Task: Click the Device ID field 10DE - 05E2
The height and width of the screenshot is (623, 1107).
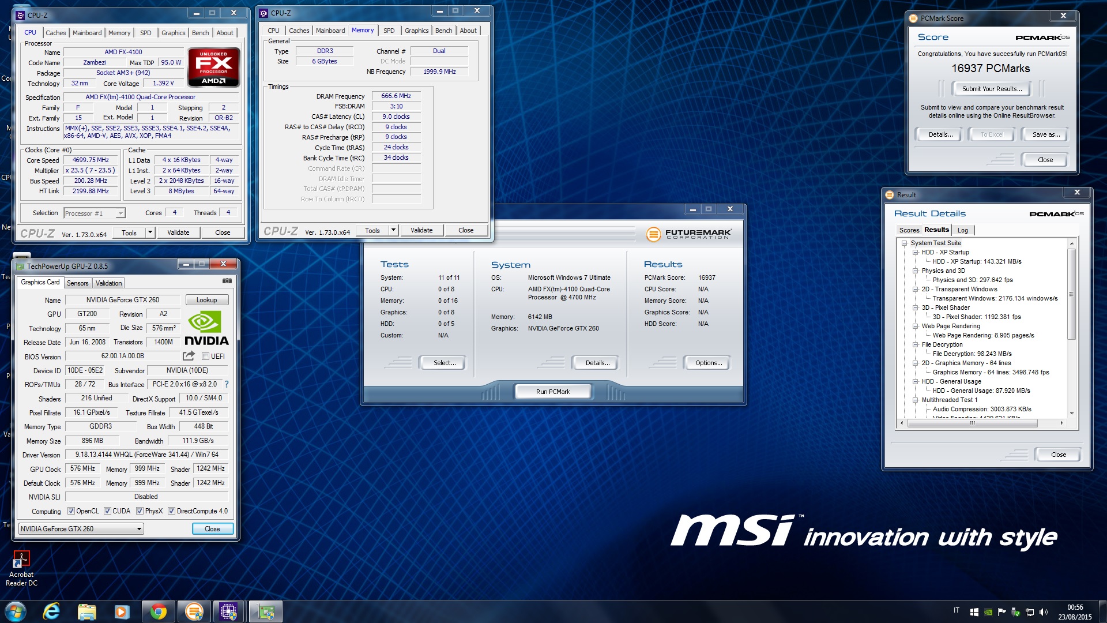Action: (85, 370)
